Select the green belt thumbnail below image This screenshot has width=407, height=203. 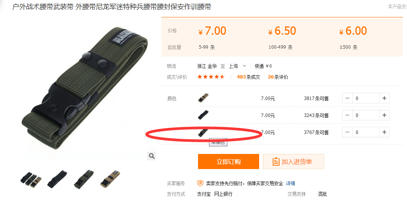[x=84, y=179]
